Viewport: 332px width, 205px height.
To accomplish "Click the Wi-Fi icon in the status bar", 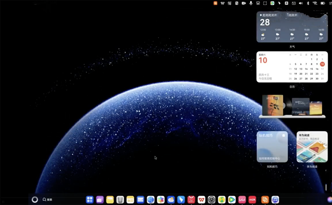I will coord(315,3).
